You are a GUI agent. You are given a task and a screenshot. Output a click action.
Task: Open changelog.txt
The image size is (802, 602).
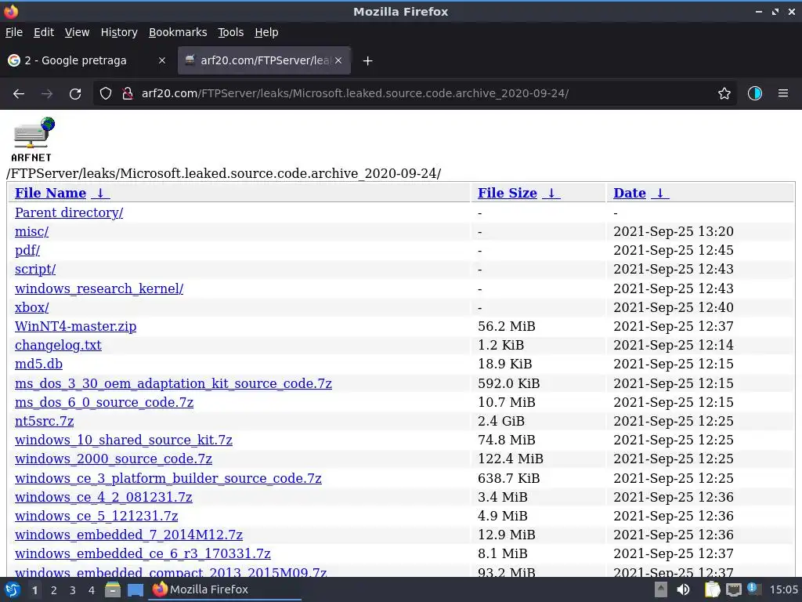point(58,346)
